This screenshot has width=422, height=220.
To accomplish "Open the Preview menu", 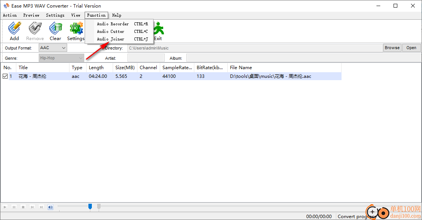I will click(x=31, y=15).
